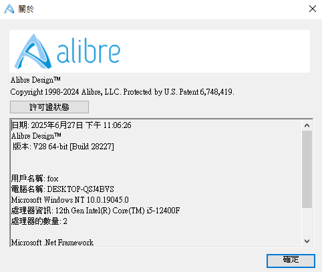Click the 處理器資訊 Intel Core line
This screenshot has height=272, width=322.
pyautogui.click(x=96, y=211)
